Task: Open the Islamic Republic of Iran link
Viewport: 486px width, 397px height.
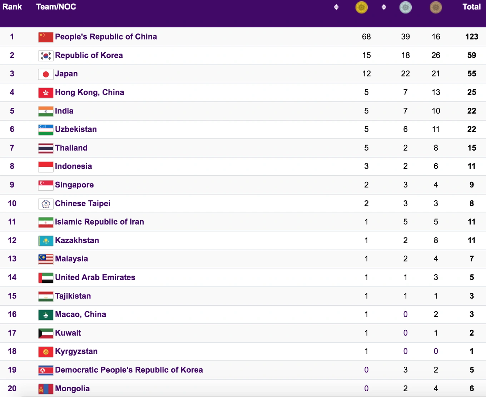Action: (99, 222)
